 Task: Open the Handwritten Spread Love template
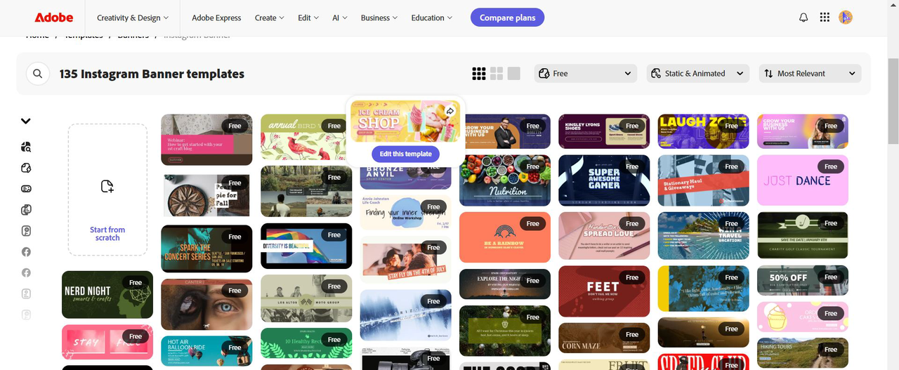pyautogui.click(x=604, y=236)
